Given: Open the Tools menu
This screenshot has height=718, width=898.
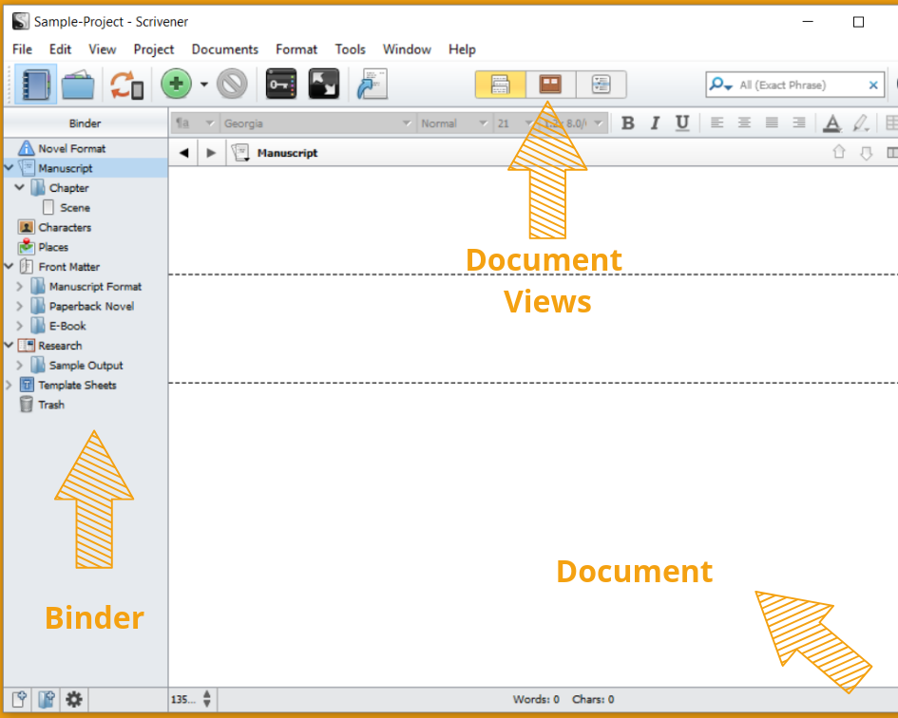Looking at the screenshot, I should pyautogui.click(x=351, y=49).
